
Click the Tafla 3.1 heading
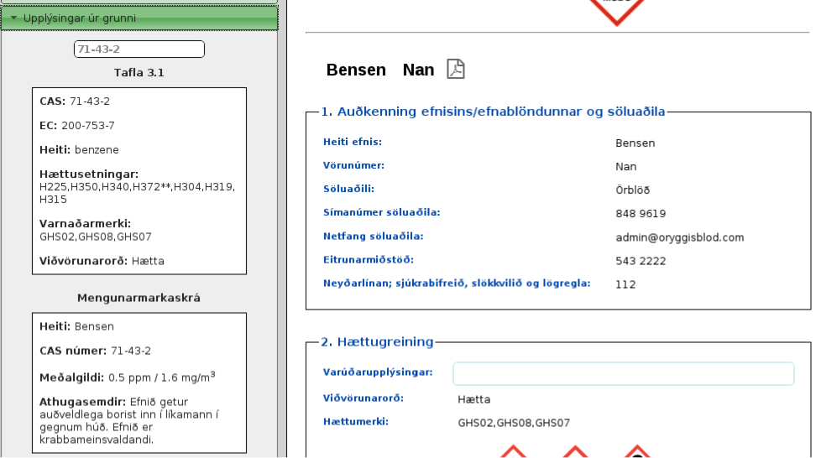(139, 73)
